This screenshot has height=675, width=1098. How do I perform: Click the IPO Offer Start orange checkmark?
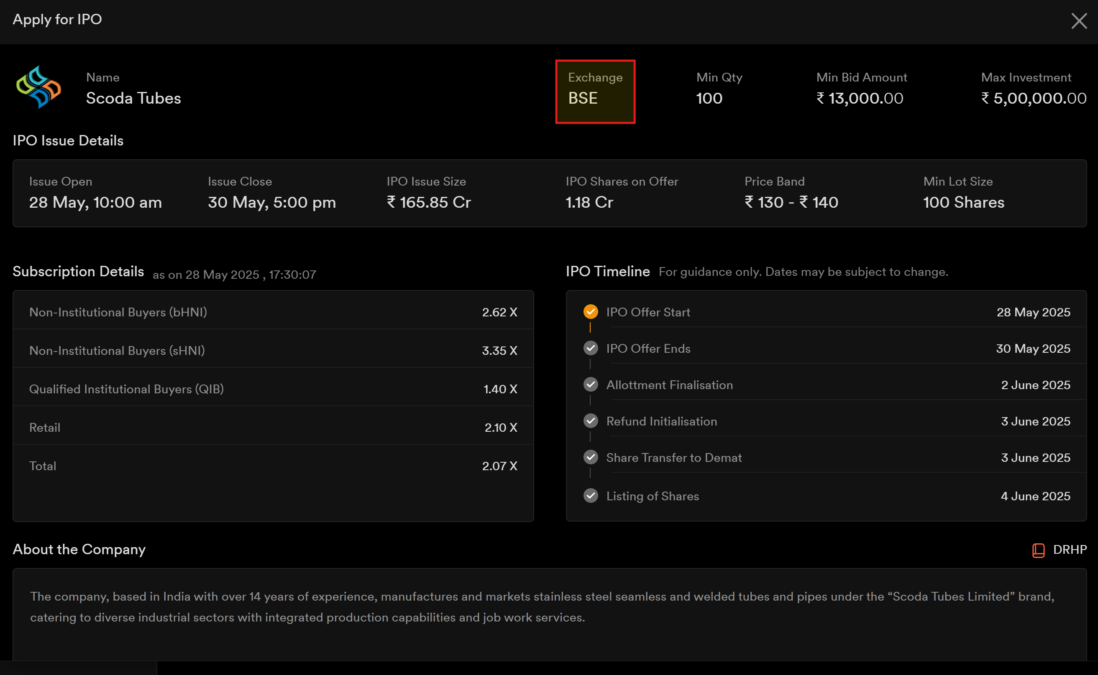[591, 312]
